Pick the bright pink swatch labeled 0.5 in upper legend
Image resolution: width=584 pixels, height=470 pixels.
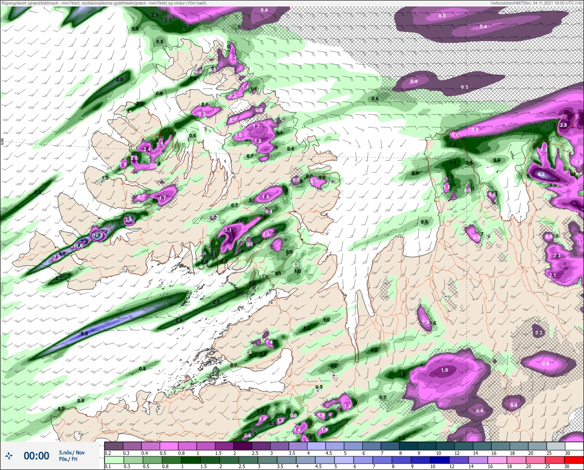(x=169, y=446)
